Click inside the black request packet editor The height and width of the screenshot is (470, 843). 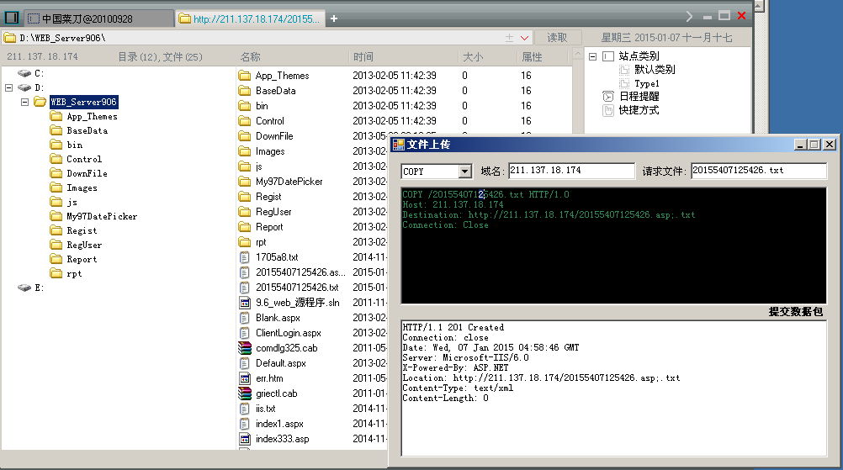point(613,246)
